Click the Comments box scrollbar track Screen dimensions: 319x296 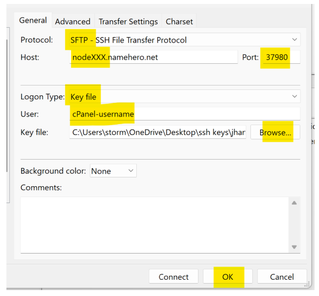(294, 225)
